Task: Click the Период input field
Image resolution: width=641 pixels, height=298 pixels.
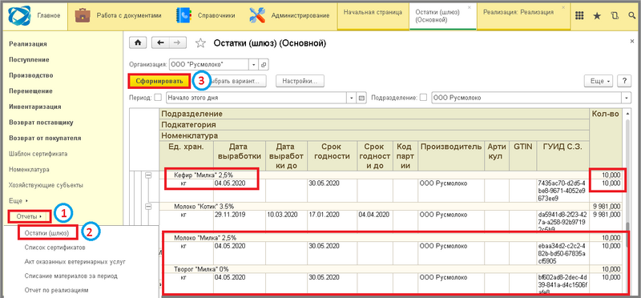Action: pos(256,98)
